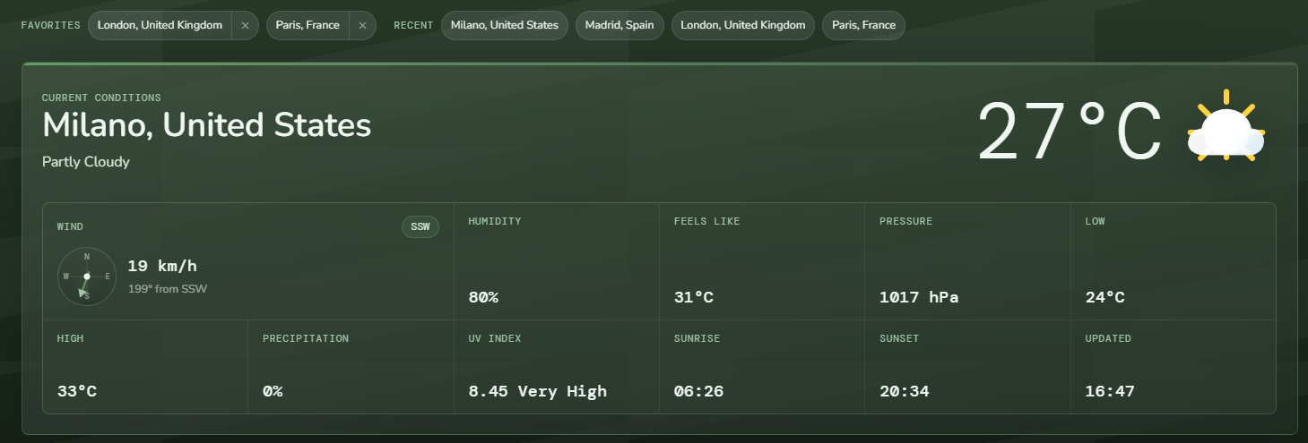The image size is (1308, 443).
Task: Click the WIND label
Action: coord(70,226)
